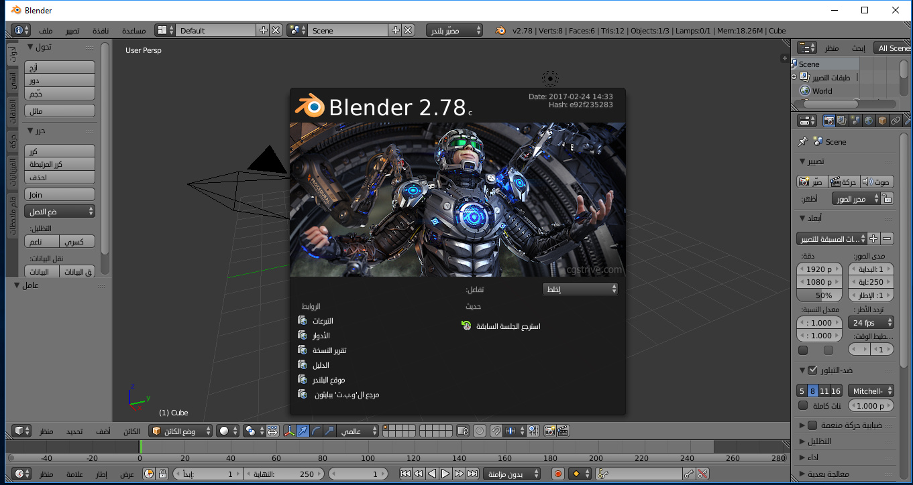Add a new scene with plus button
Image resolution: width=913 pixels, height=485 pixels.
(396, 30)
